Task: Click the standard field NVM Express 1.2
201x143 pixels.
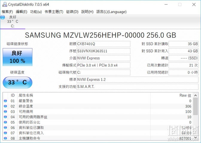Action: tap(137, 80)
